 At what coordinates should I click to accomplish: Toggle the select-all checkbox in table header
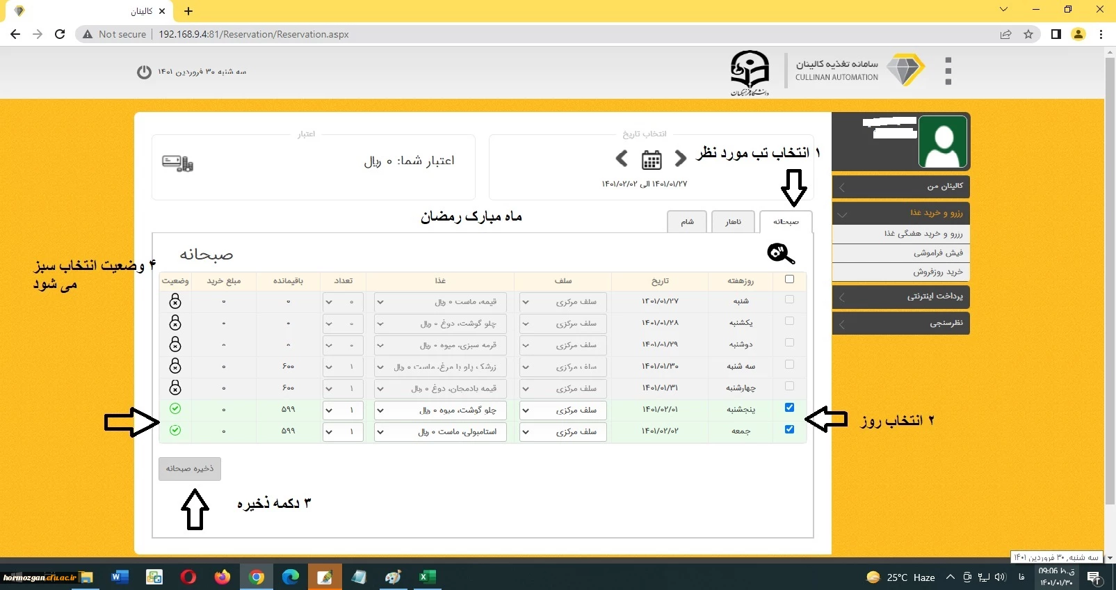789,279
